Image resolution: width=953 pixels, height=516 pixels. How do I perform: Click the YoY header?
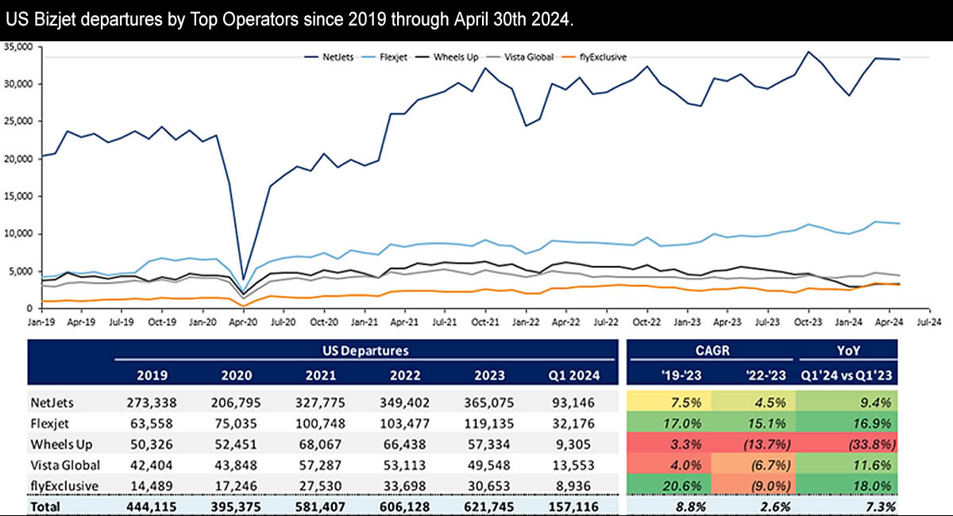pyautogui.click(x=847, y=349)
